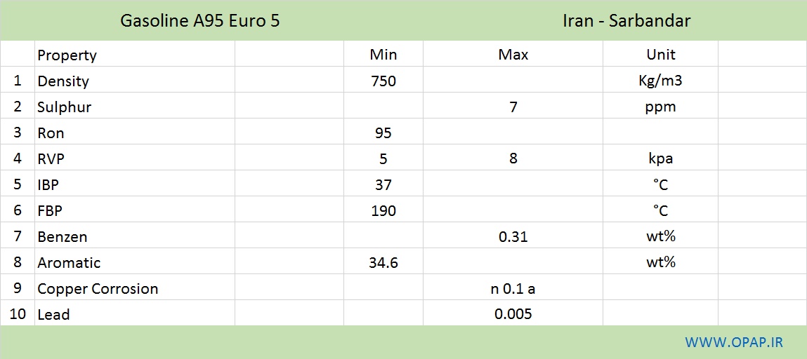Click the Lead max value 0.005
The image size is (807, 359).
513,314
